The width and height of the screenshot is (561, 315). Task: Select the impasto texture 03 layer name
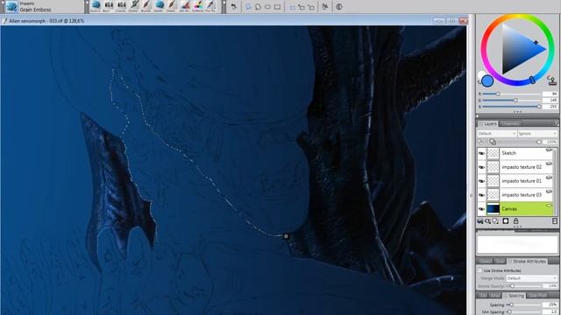[x=522, y=195]
